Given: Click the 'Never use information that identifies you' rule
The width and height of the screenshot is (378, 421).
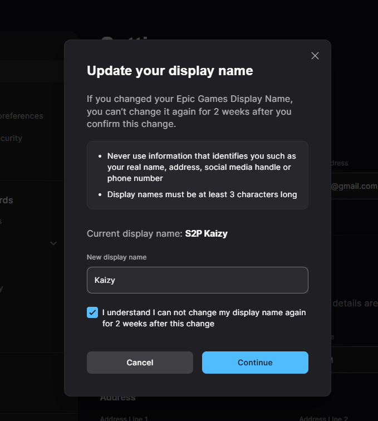Looking at the screenshot, I should (x=202, y=167).
